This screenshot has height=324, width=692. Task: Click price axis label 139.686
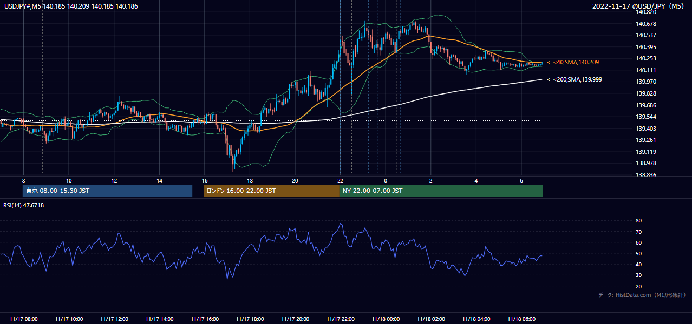647,105
